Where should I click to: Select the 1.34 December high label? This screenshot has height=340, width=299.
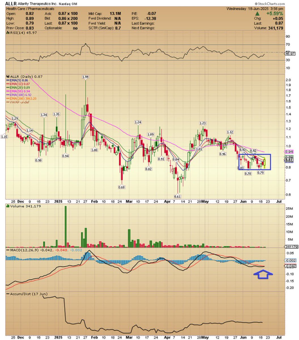(44, 115)
